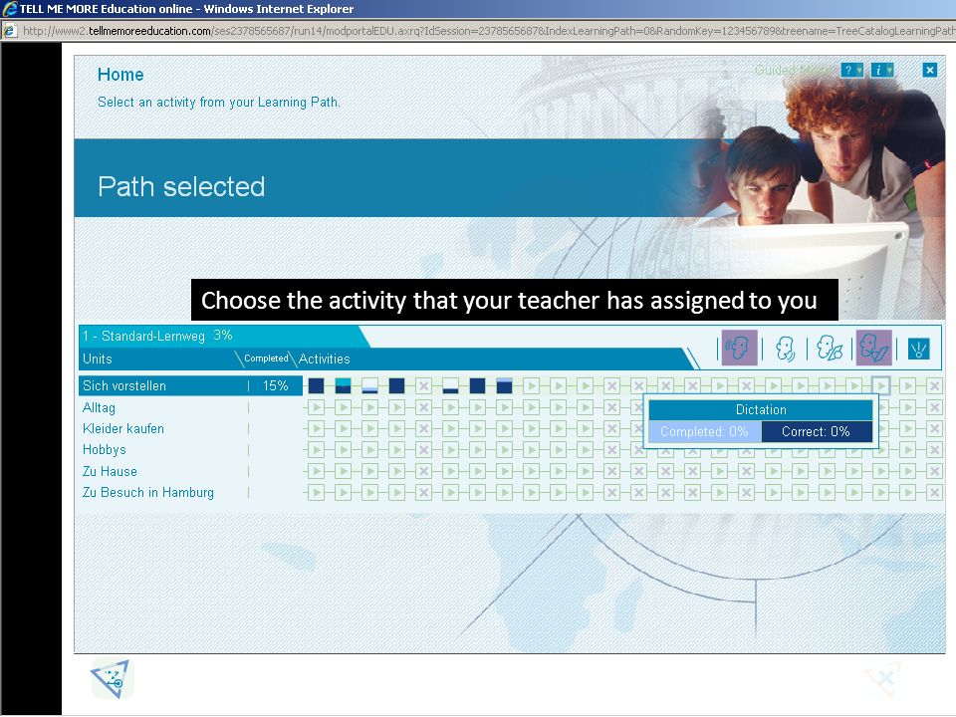
Task: Click the 15% completion value for Sich vorstellen
Action: tap(275, 386)
